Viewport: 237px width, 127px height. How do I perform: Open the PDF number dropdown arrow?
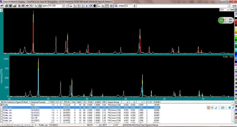click(63, 6)
